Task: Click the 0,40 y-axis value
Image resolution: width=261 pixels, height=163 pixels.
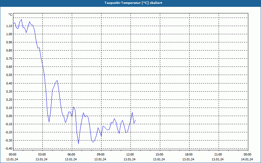Action: (x=9, y=83)
